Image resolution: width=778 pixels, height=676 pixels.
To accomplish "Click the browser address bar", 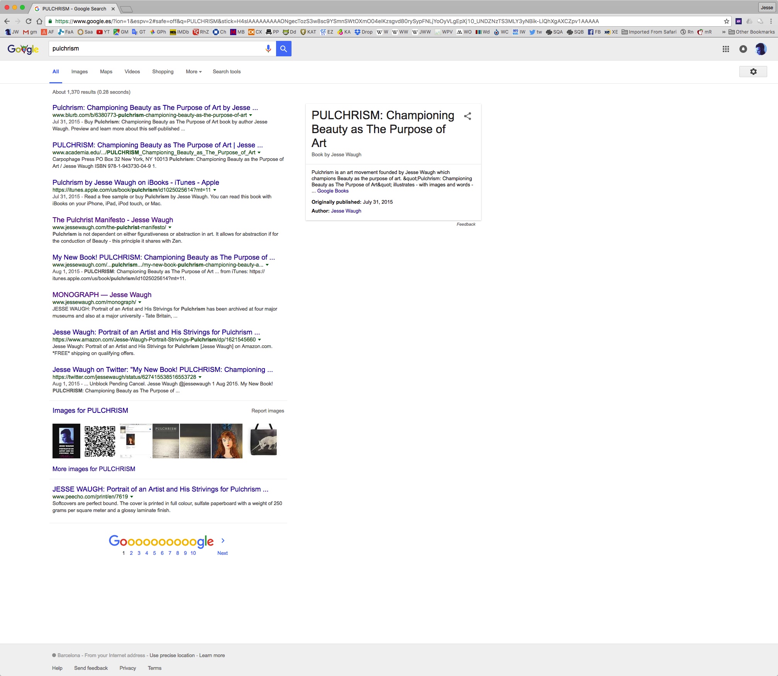I will pyautogui.click(x=386, y=21).
